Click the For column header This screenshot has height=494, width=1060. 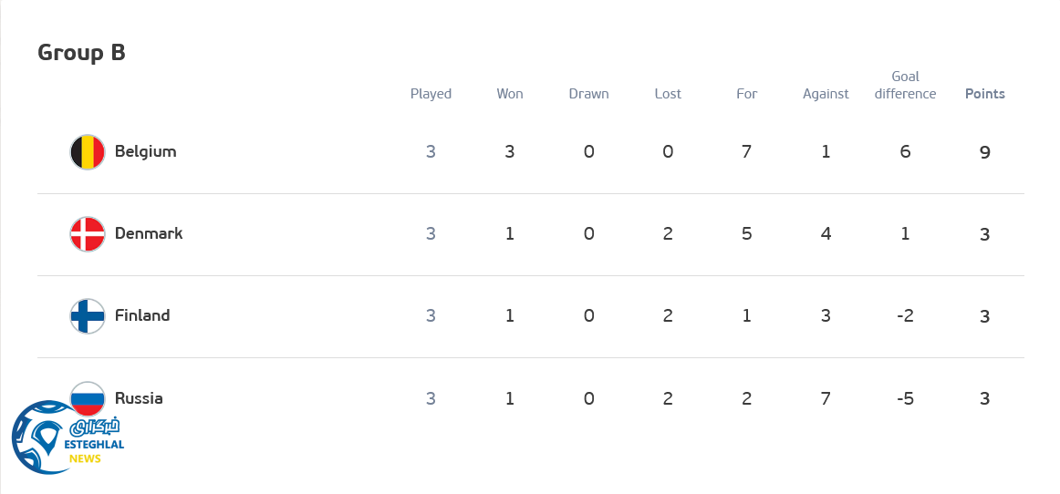point(747,94)
